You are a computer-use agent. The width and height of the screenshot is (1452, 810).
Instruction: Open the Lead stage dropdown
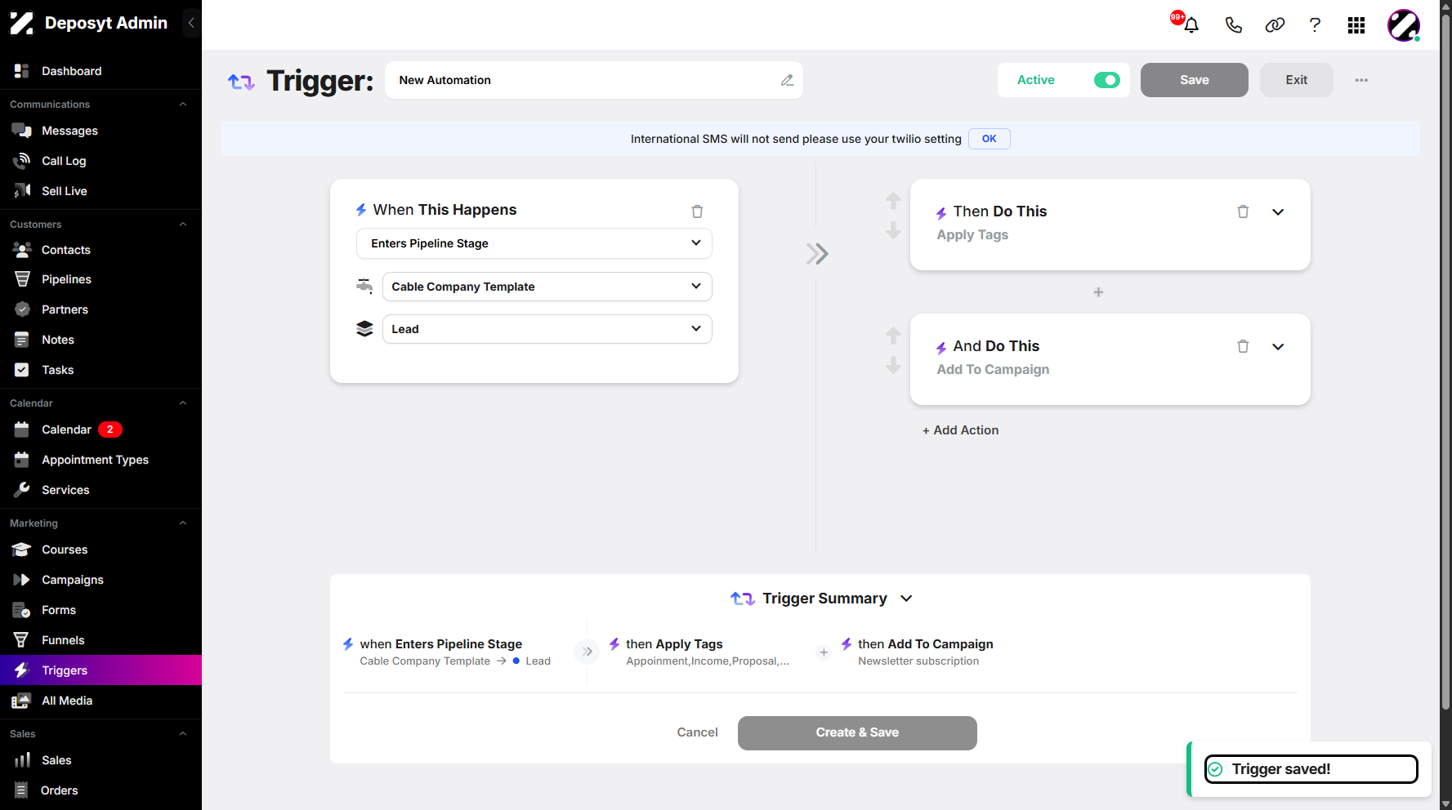[547, 329]
